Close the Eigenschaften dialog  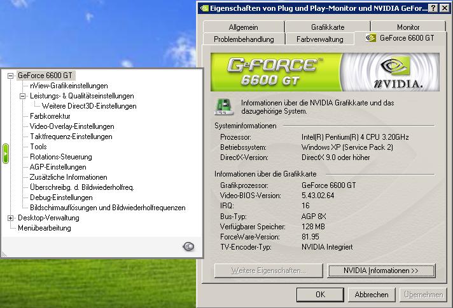[x=444, y=8]
